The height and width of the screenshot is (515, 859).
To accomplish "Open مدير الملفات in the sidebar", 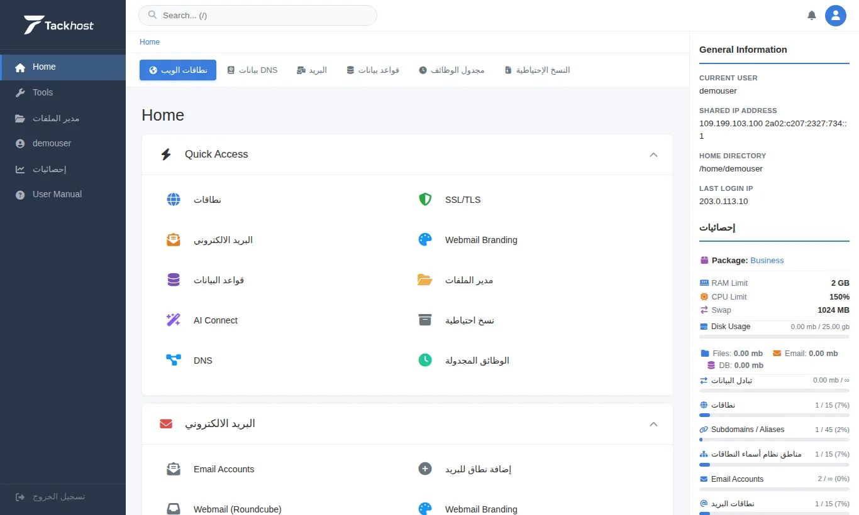I will tap(63, 118).
